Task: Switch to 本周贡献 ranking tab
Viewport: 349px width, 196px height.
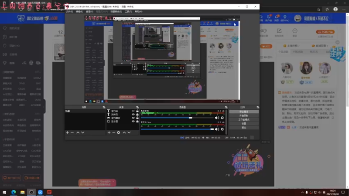Action: pos(298,51)
